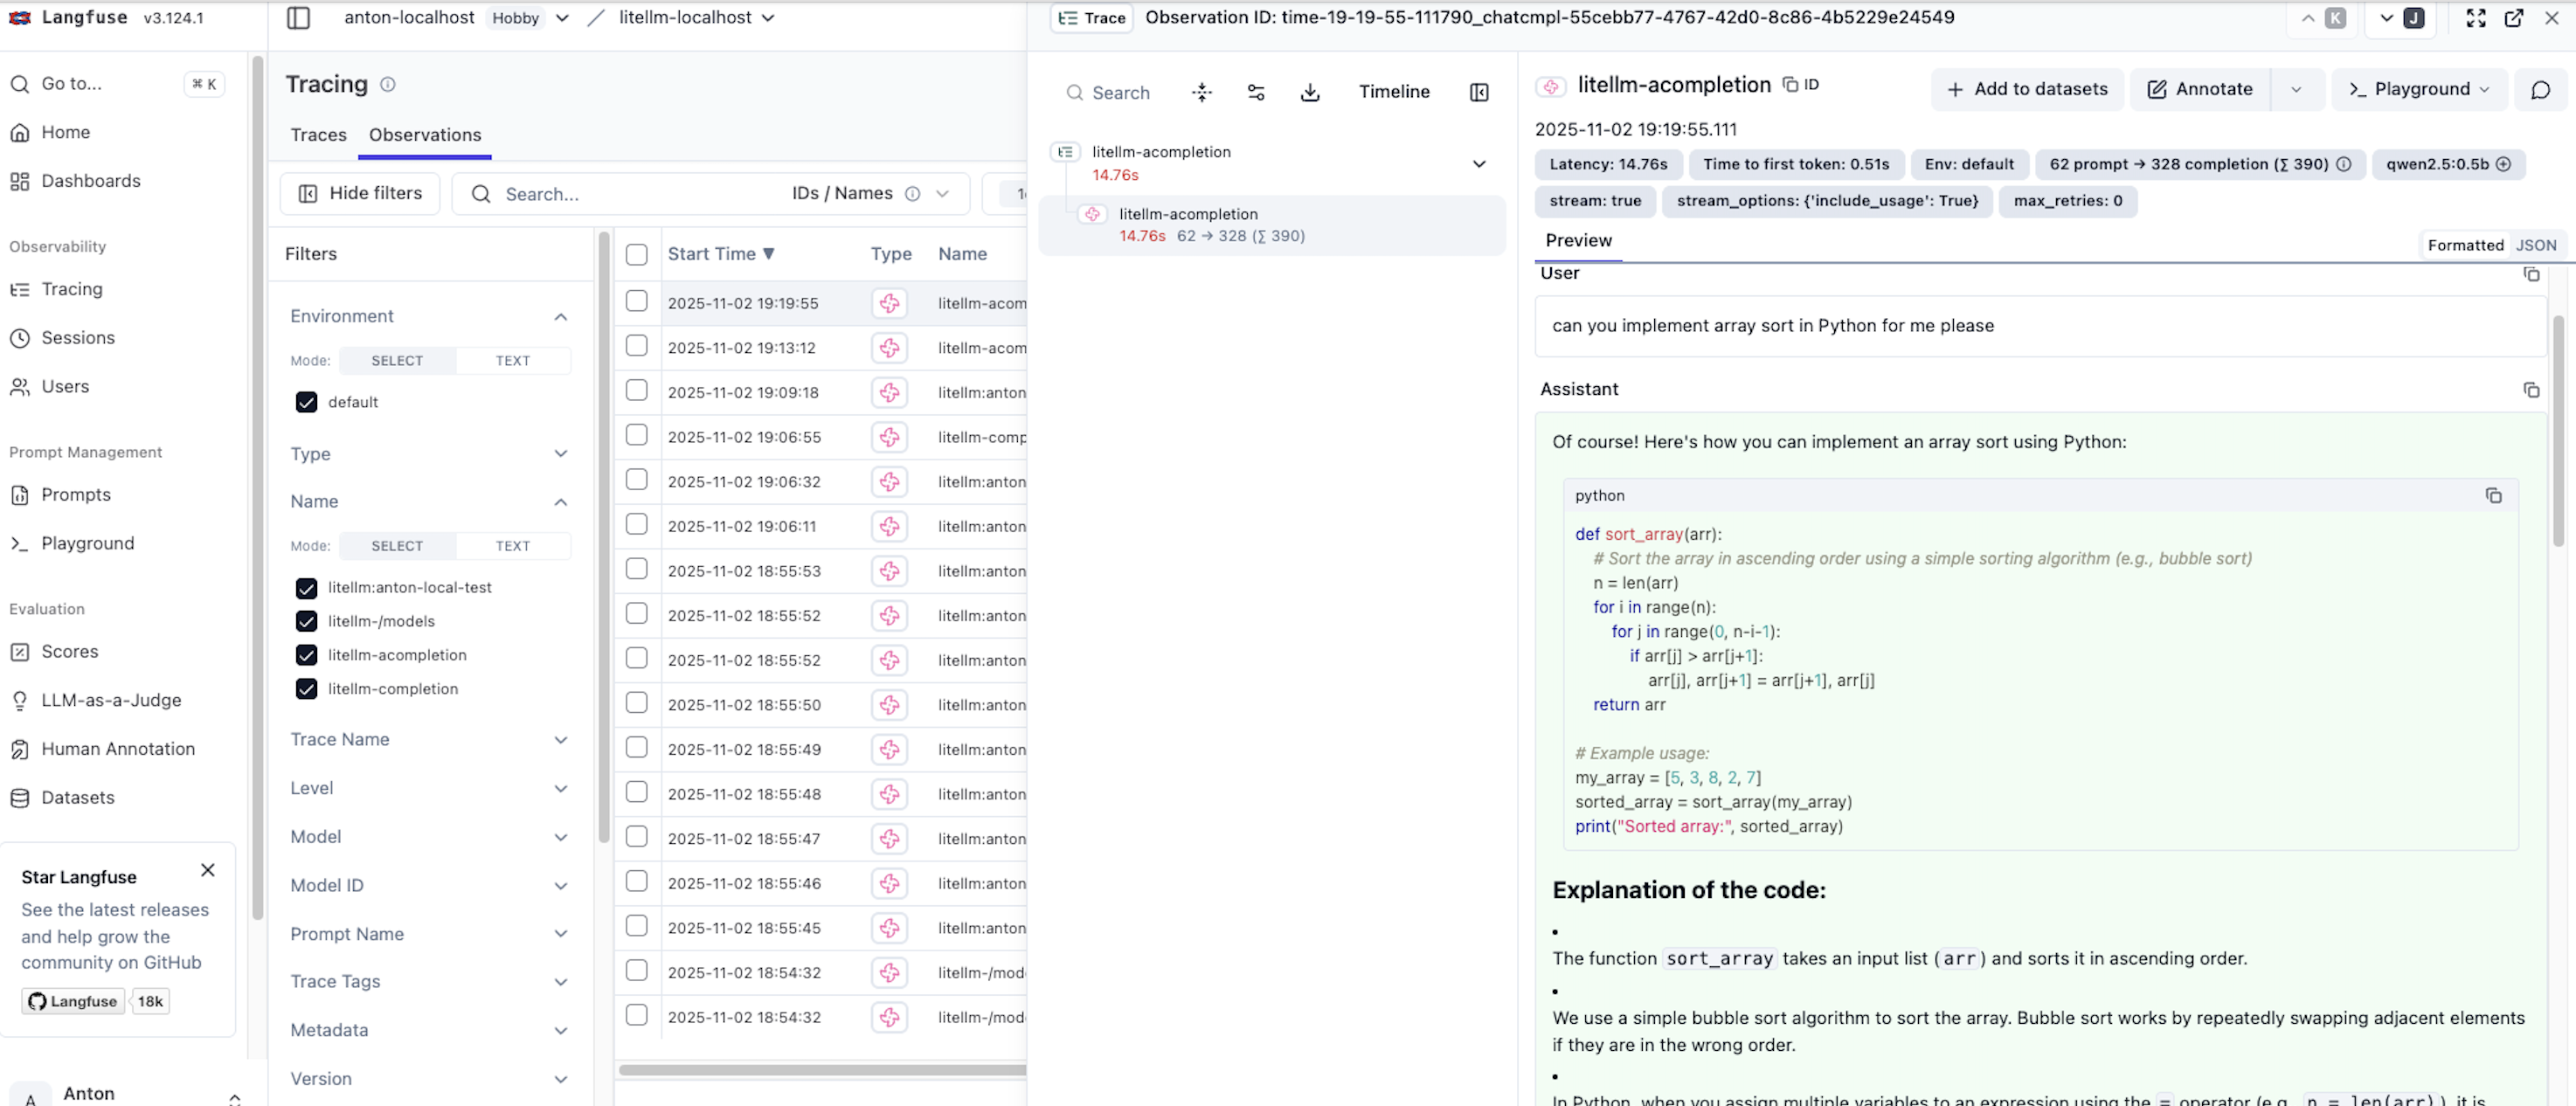
Task: Toggle the trace tree panel layout icon
Action: (1479, 92)
